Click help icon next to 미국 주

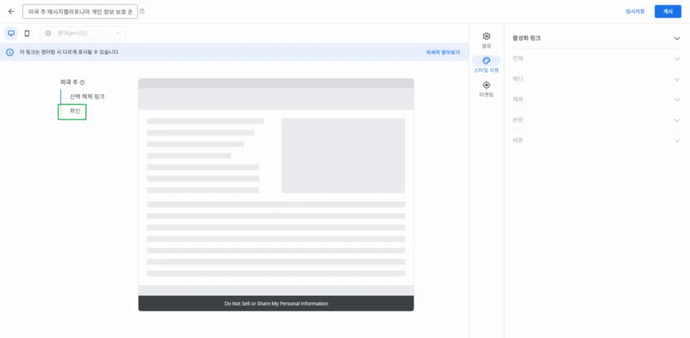[x=82, y=83]
